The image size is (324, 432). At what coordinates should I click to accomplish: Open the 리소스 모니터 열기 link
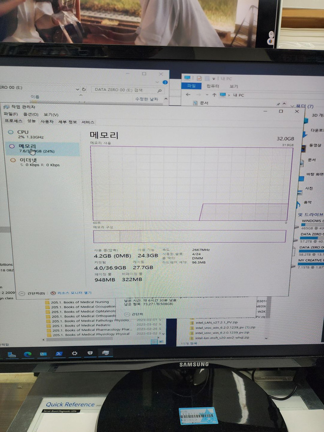[71, 293]
